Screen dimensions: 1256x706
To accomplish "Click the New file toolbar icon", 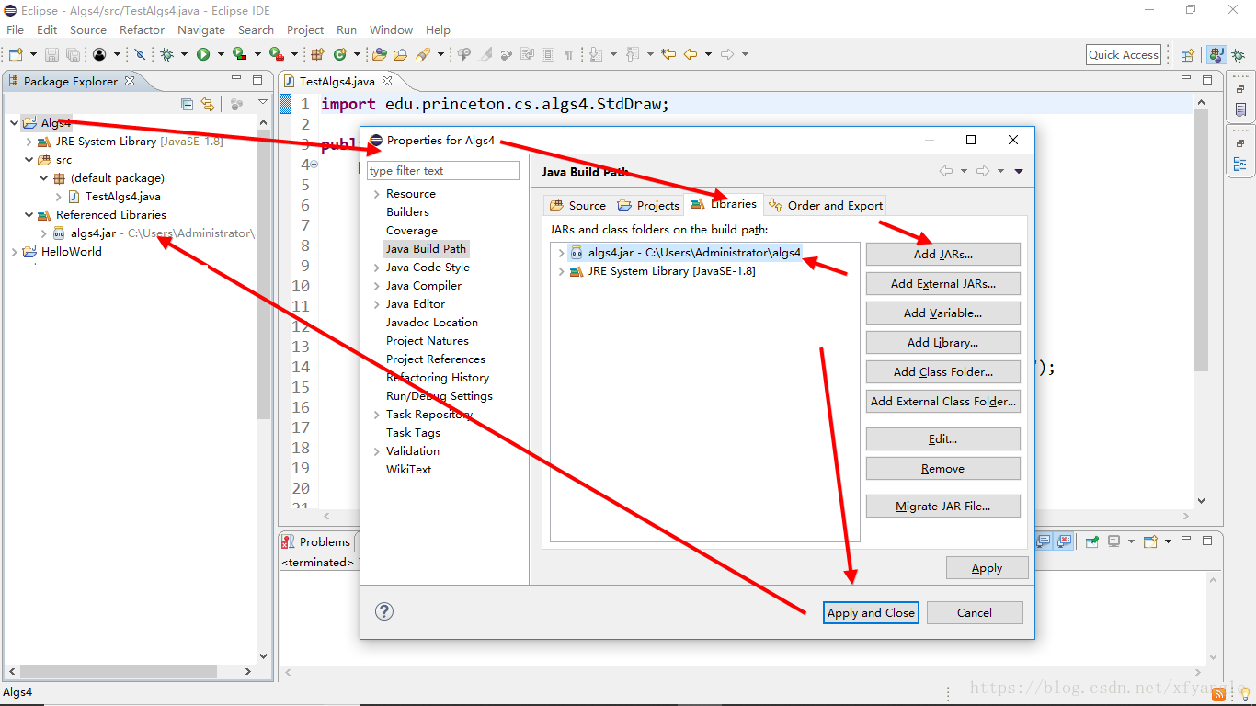I will pos(16,54).
